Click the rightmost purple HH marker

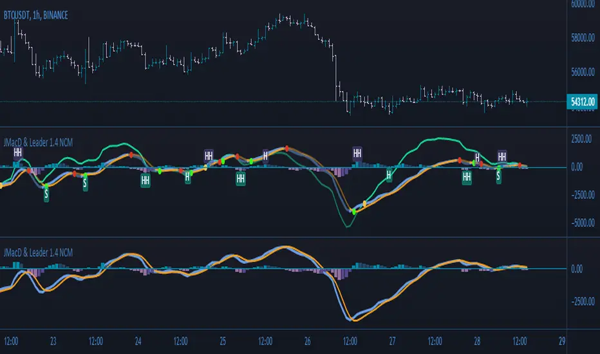pos(501,155)
